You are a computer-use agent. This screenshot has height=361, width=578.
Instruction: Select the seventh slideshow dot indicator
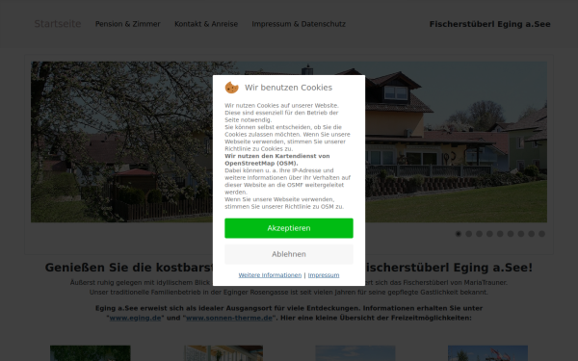click(521, 234)
